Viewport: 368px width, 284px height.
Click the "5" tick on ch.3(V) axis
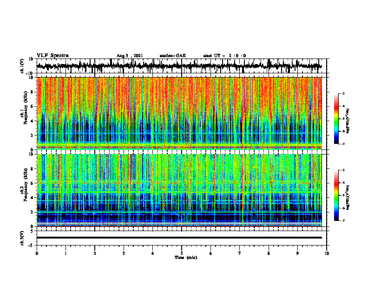click(x=33, y=231)
